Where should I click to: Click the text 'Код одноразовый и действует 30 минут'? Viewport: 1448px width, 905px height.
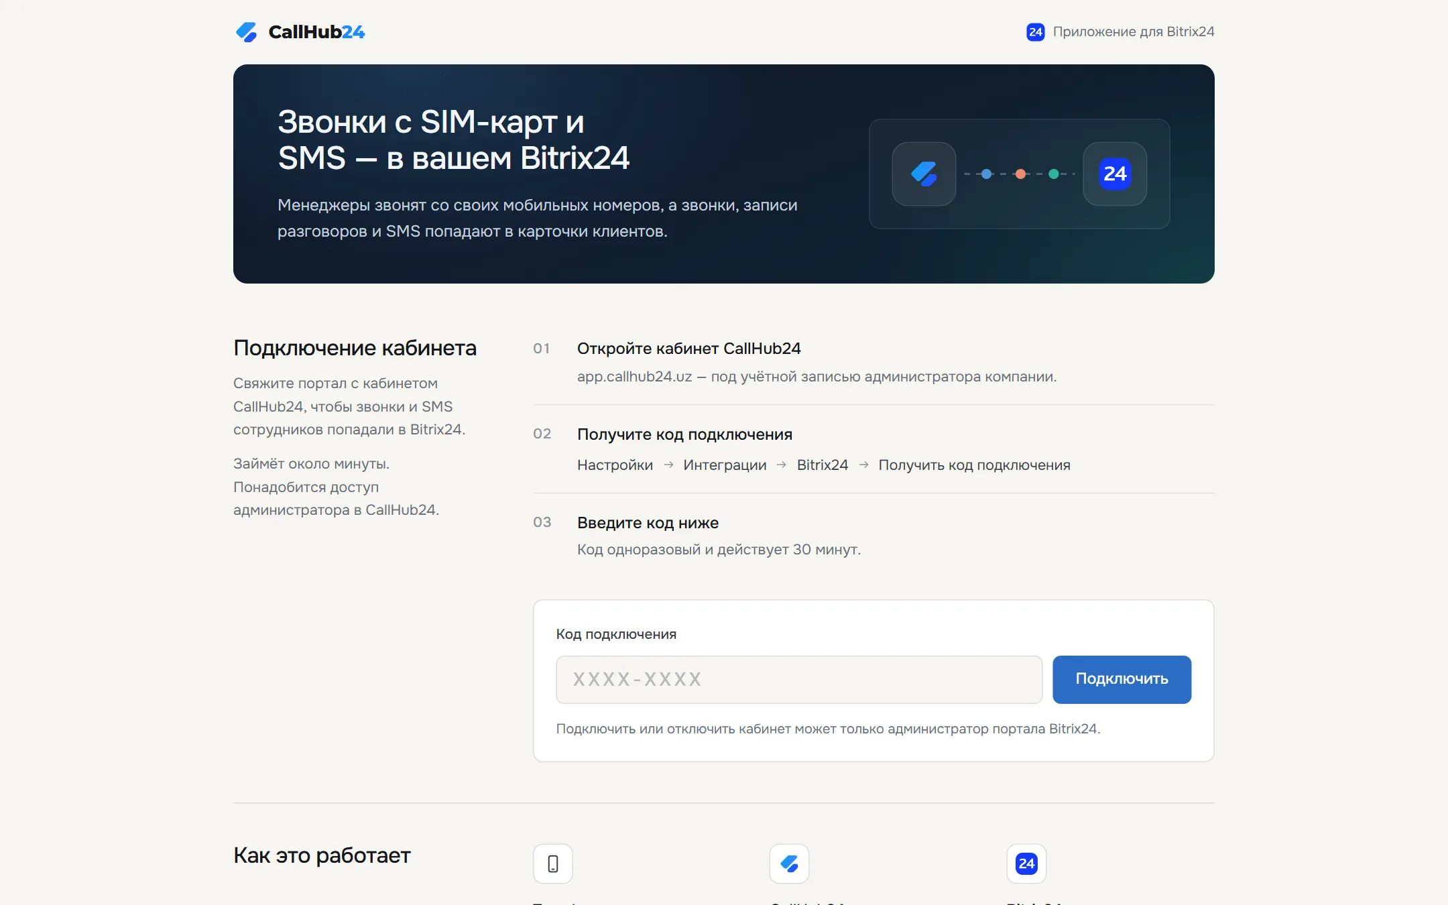719,550
